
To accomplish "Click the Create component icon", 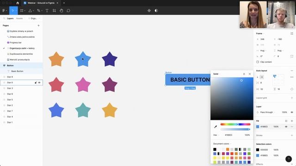I will pyautogui.click(x=149, y=11).
